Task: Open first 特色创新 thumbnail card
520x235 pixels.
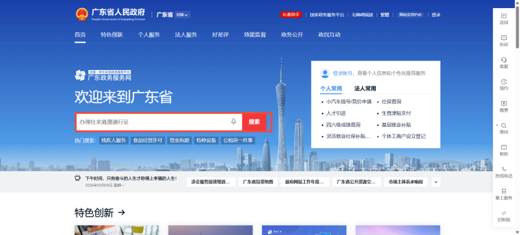Action: tap(117, 231)
